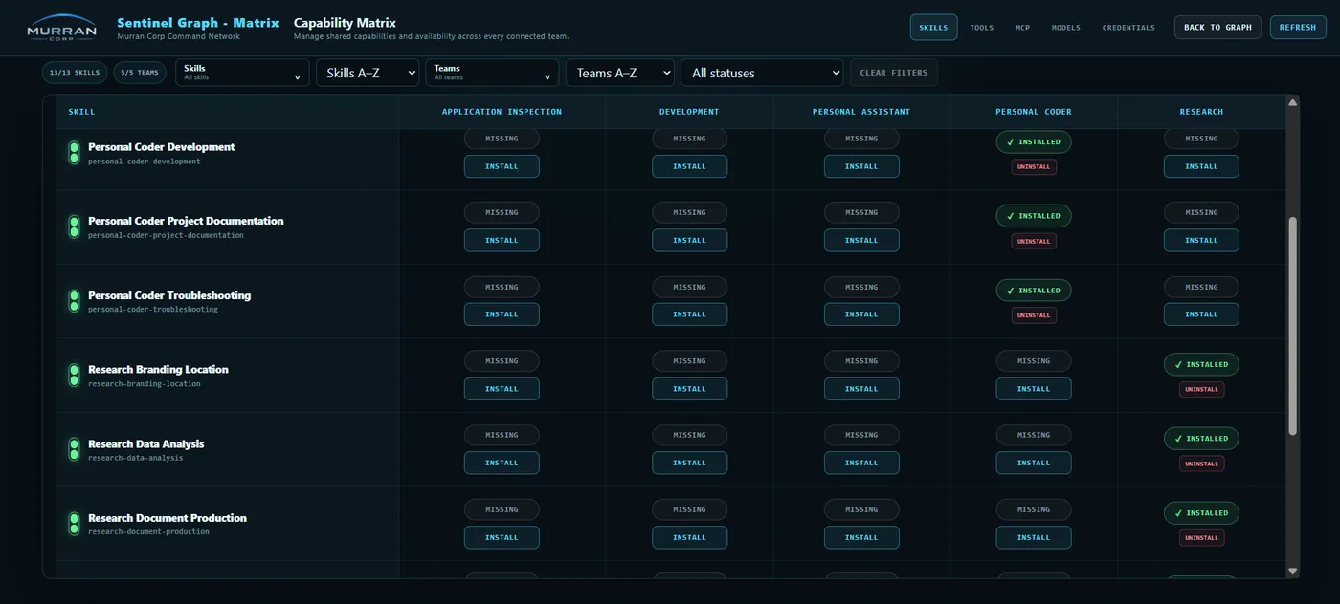This screenshot has height=604, width=1340.
Task: Click the Development column header
Action: click(689, 112)
